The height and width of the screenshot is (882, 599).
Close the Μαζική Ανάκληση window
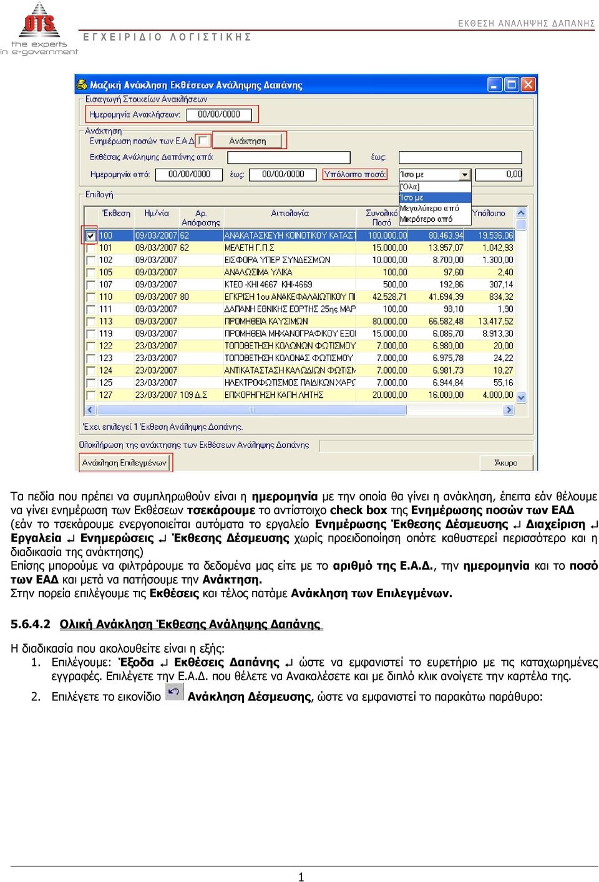[528, 84]
